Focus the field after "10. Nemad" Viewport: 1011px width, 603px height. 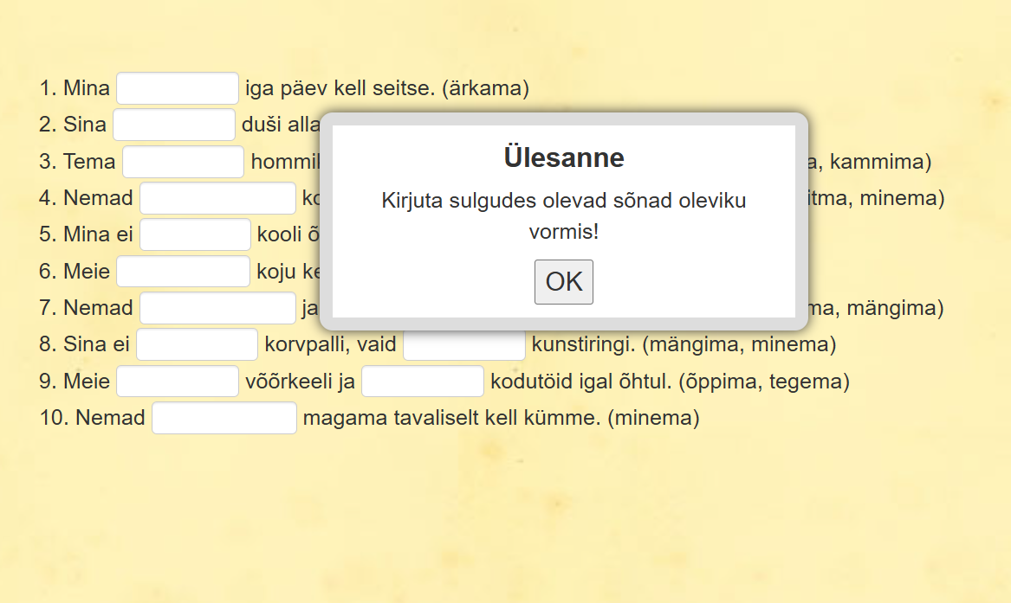[224, 418]
